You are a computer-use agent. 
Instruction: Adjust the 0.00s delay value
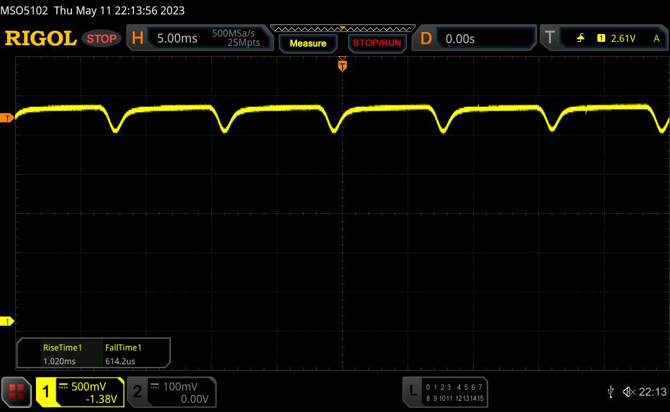click(460, 39)
